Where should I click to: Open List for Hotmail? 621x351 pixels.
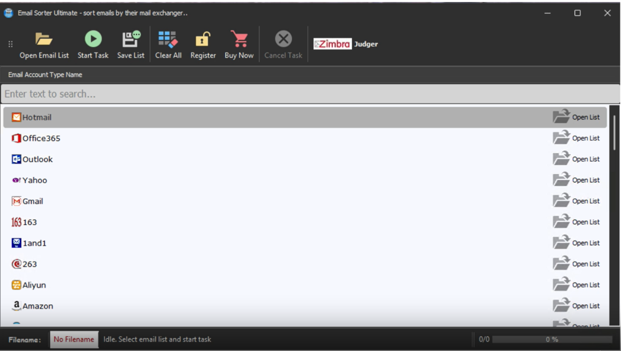[x=576, y=117]
